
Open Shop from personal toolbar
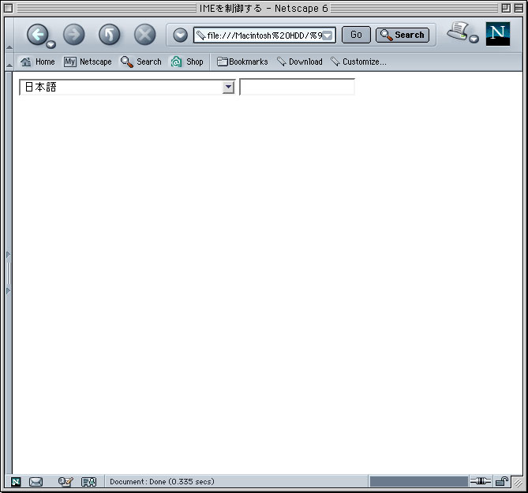(x=187, y=62)
